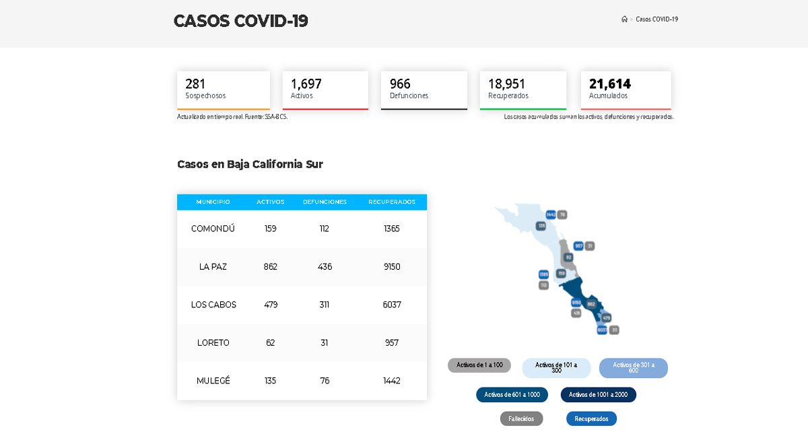Click the 159 badge on Comondú map region
The height and width of the screenshot is (448, 808).
click(x=561, y=273)
